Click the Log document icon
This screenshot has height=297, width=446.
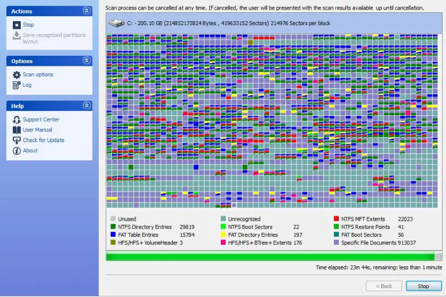click(17, 85)
